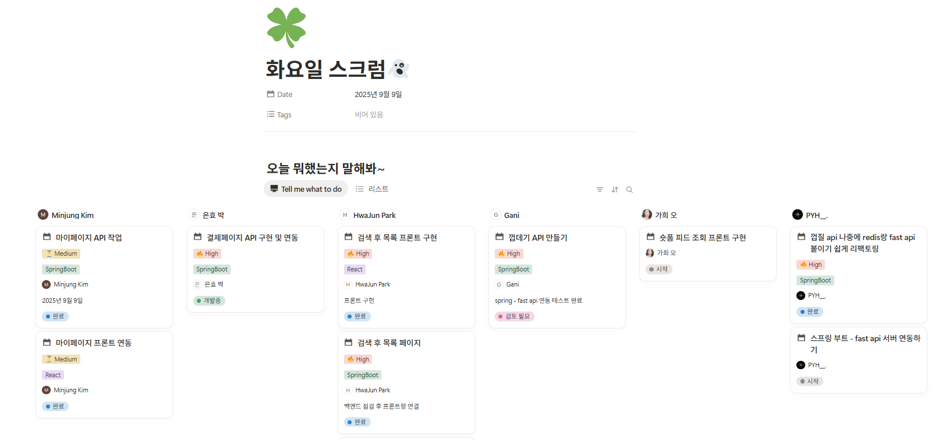Click the High priority tag on 껍데기 API card
The image size is (935, 440).
[509, 253]
